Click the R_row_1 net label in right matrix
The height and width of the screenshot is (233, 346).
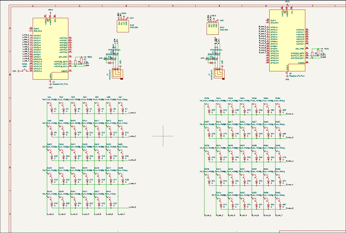point(290,114)
